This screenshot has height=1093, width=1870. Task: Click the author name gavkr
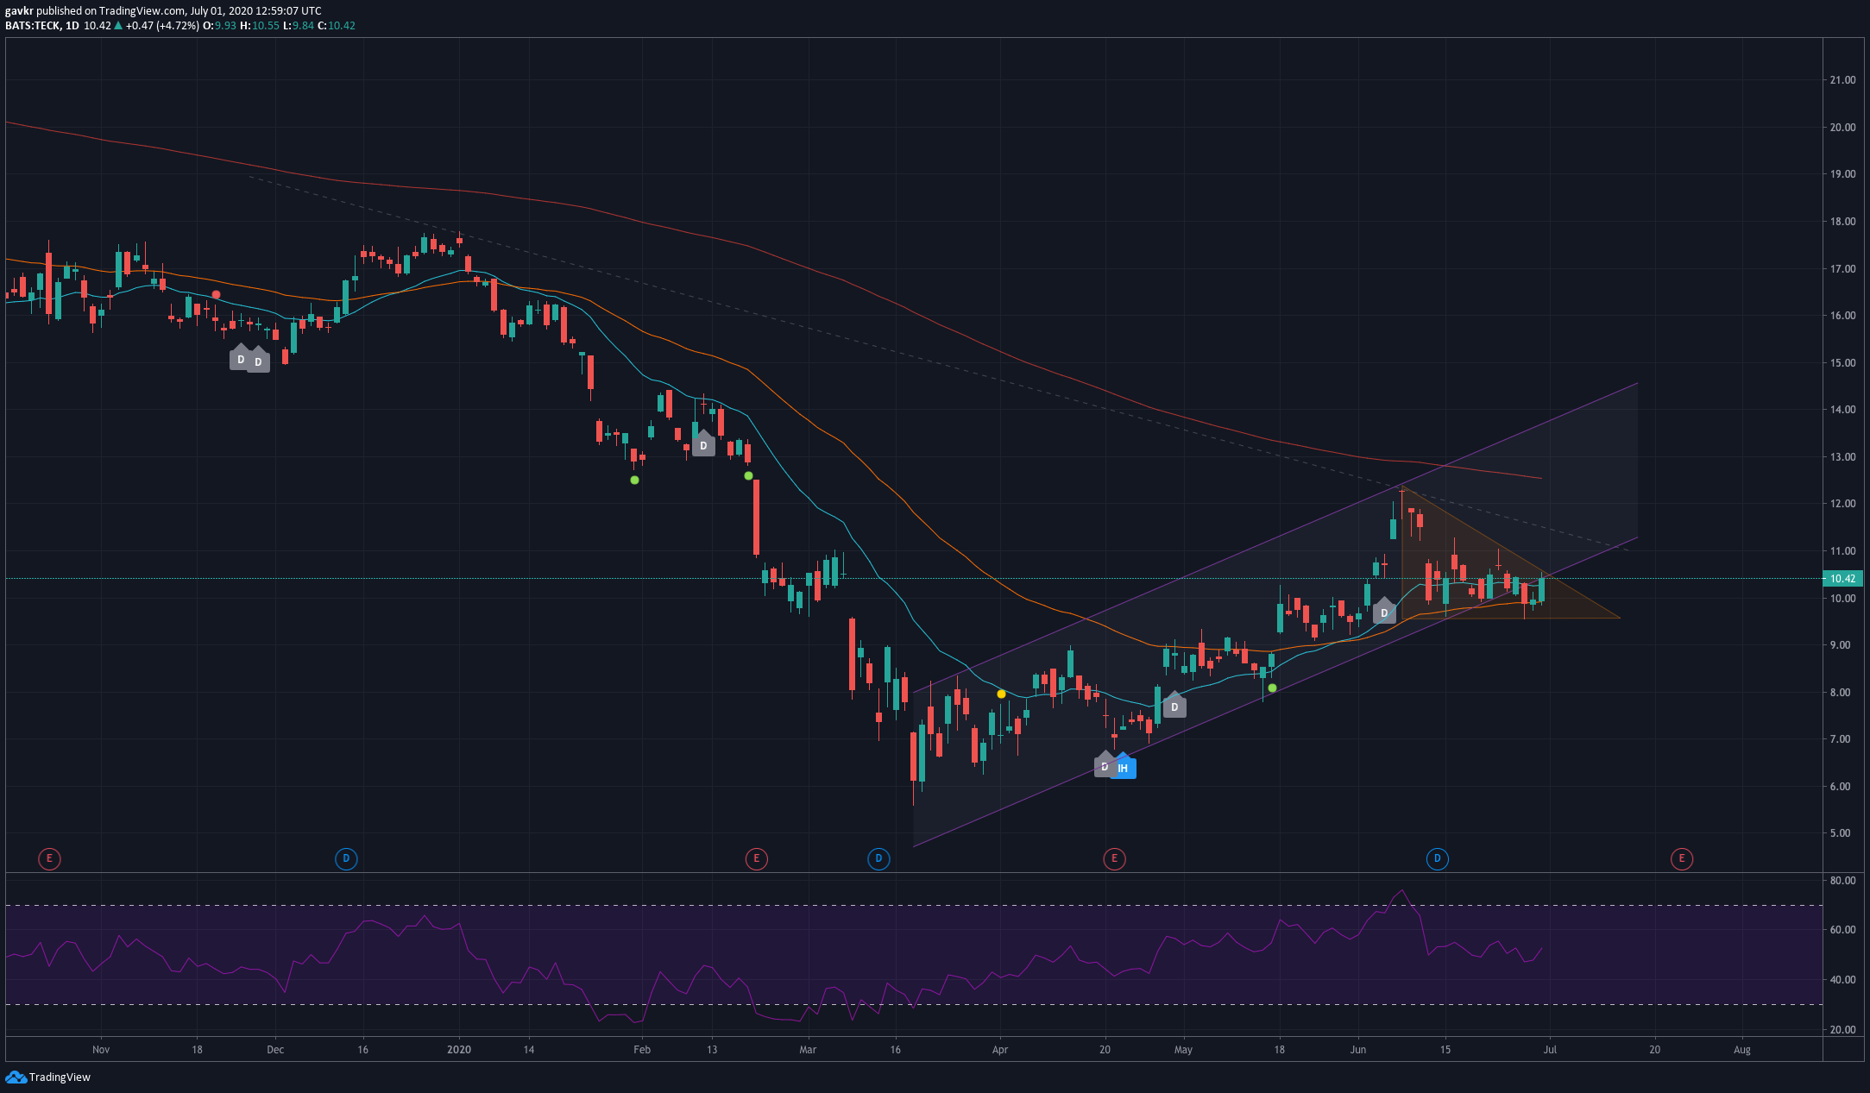19,11
